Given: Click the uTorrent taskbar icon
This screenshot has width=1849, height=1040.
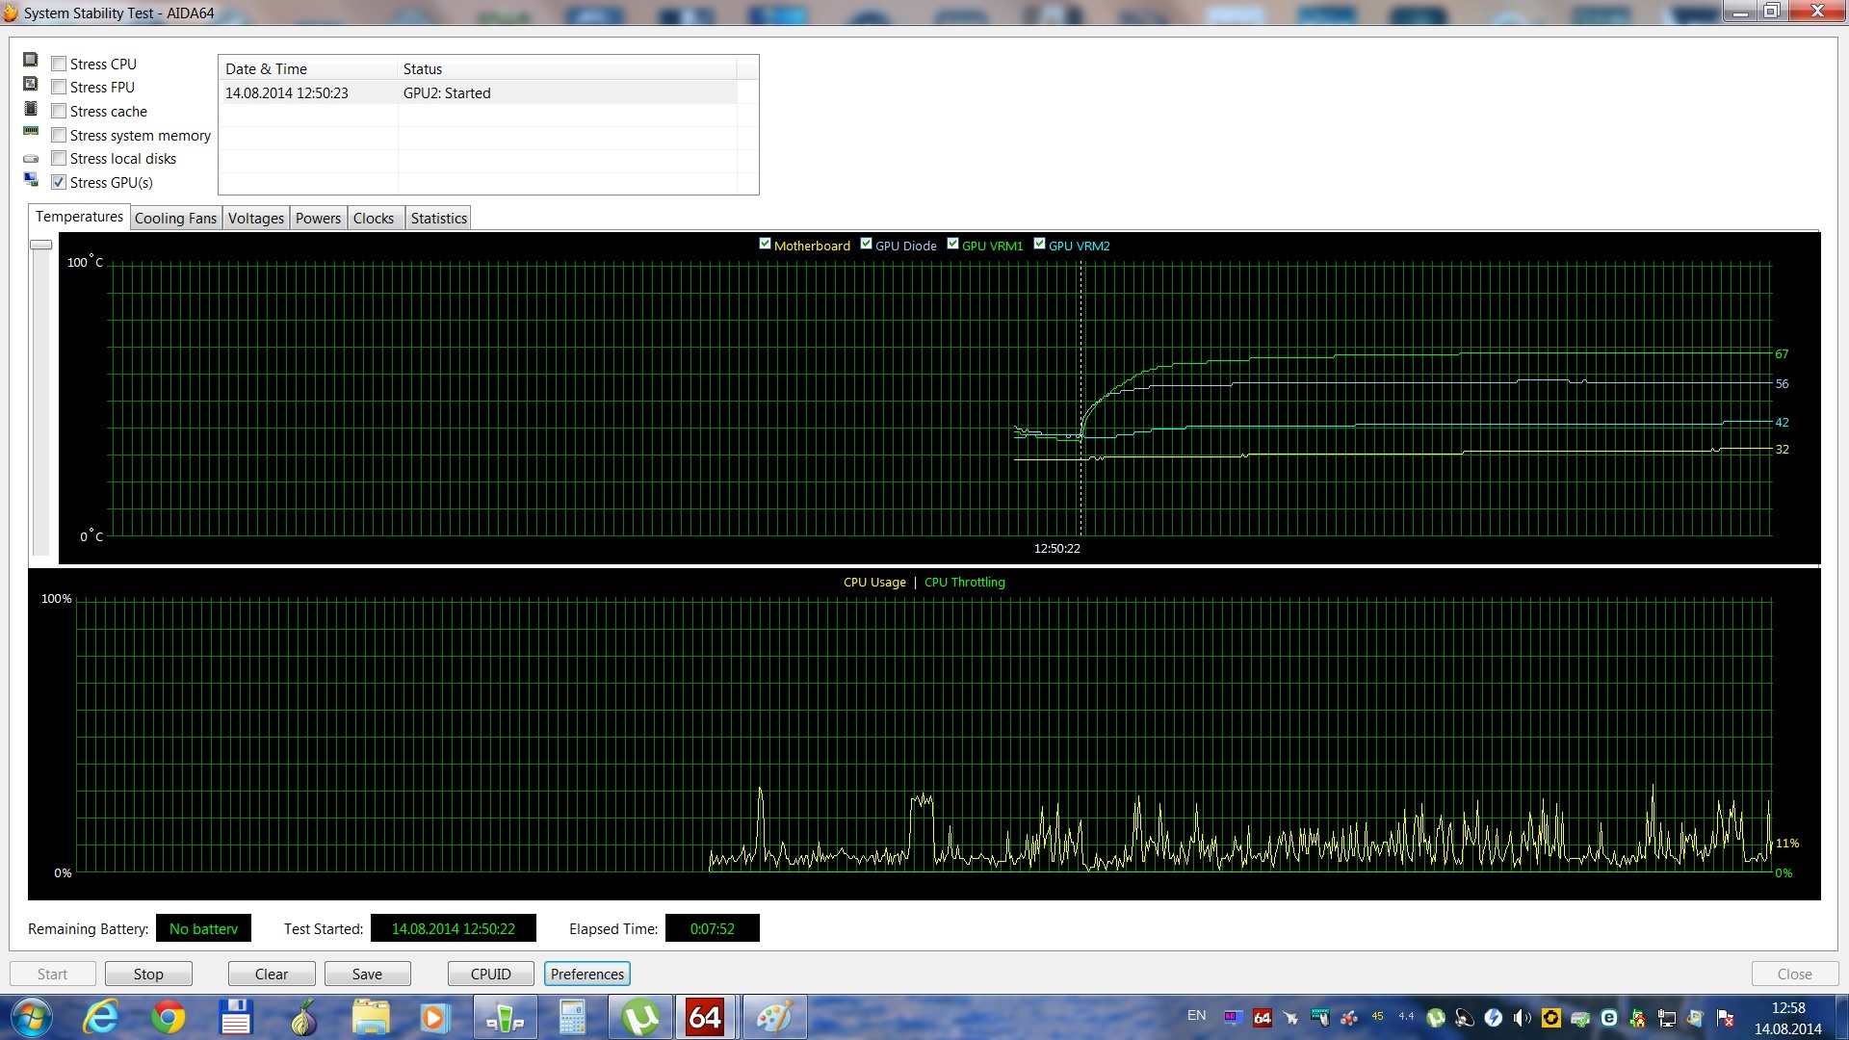Looking at the screenshot, I should (640, 1018).
